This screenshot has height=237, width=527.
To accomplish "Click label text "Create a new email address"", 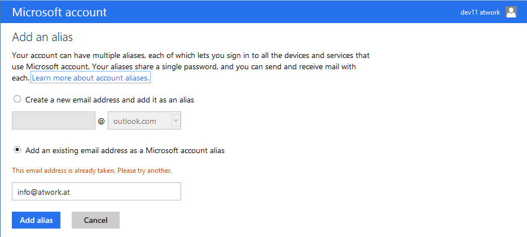I will coord(109,100).
